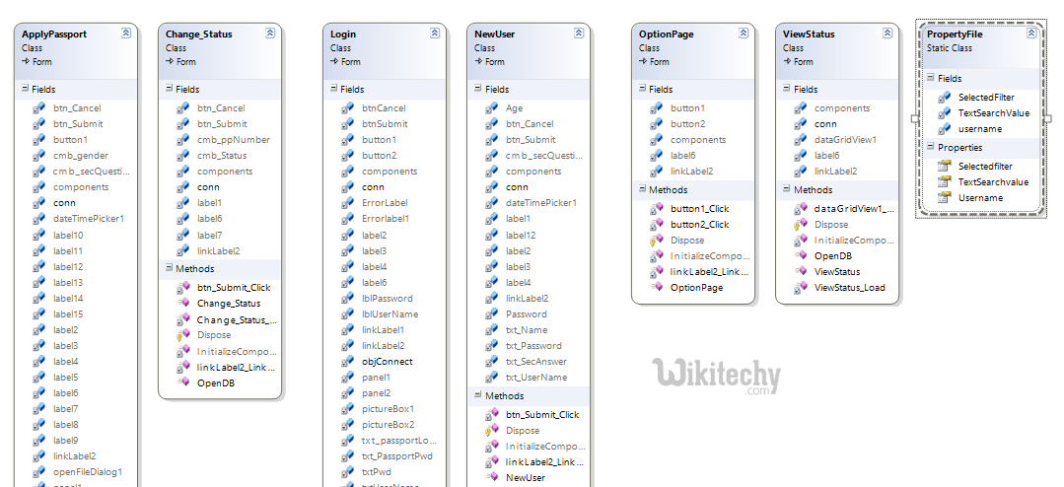This screenshot has height=487, width=1064.
Task: Select the OpenDB method in ViewStatus
Action: 832,256
